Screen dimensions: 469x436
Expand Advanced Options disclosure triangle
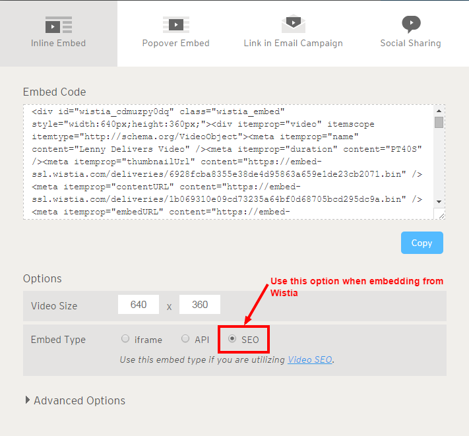[28, 400]
